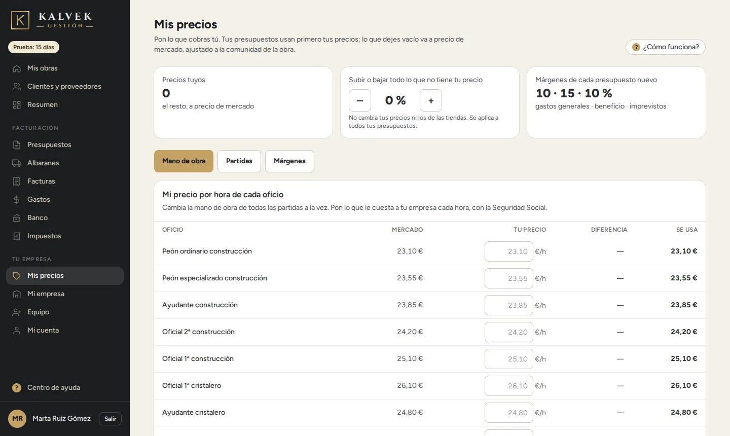Click the MR user avatar
Screen dimensions: 730x436
(x=17, y=419)
